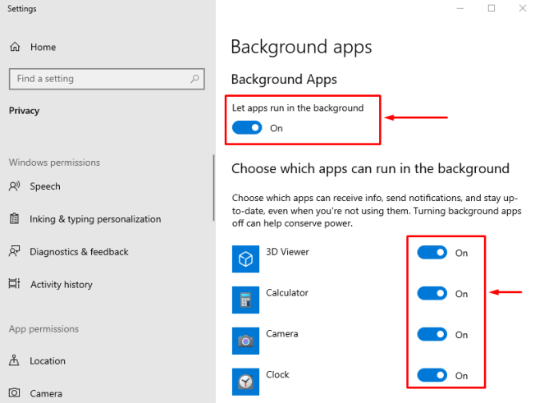535x403 pixels.
Task: Click the Clock app name
Action: 277,374
